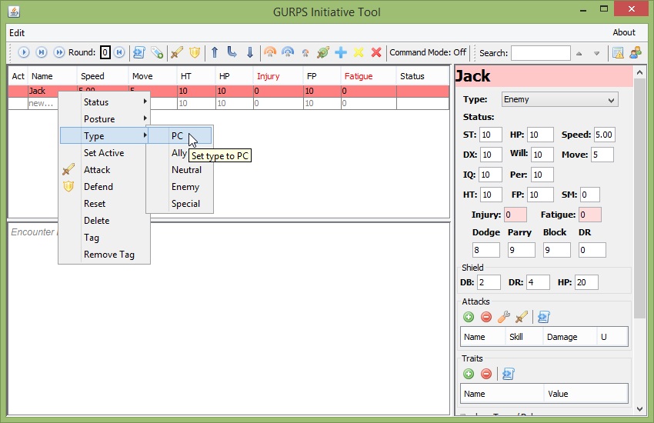Click the group manager people icon
This screenshot has width=654, height=423.
click(x=636, y=52)
